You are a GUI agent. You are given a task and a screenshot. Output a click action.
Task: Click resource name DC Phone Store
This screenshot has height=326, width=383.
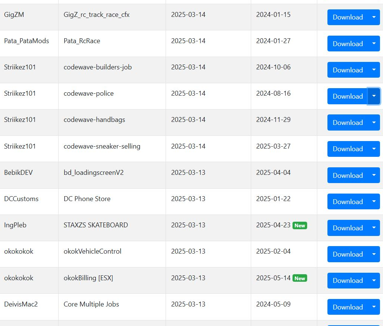(87, 199)
